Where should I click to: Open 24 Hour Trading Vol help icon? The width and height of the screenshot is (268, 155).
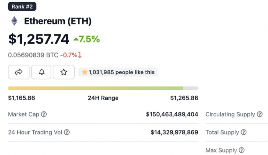point(67,132)
